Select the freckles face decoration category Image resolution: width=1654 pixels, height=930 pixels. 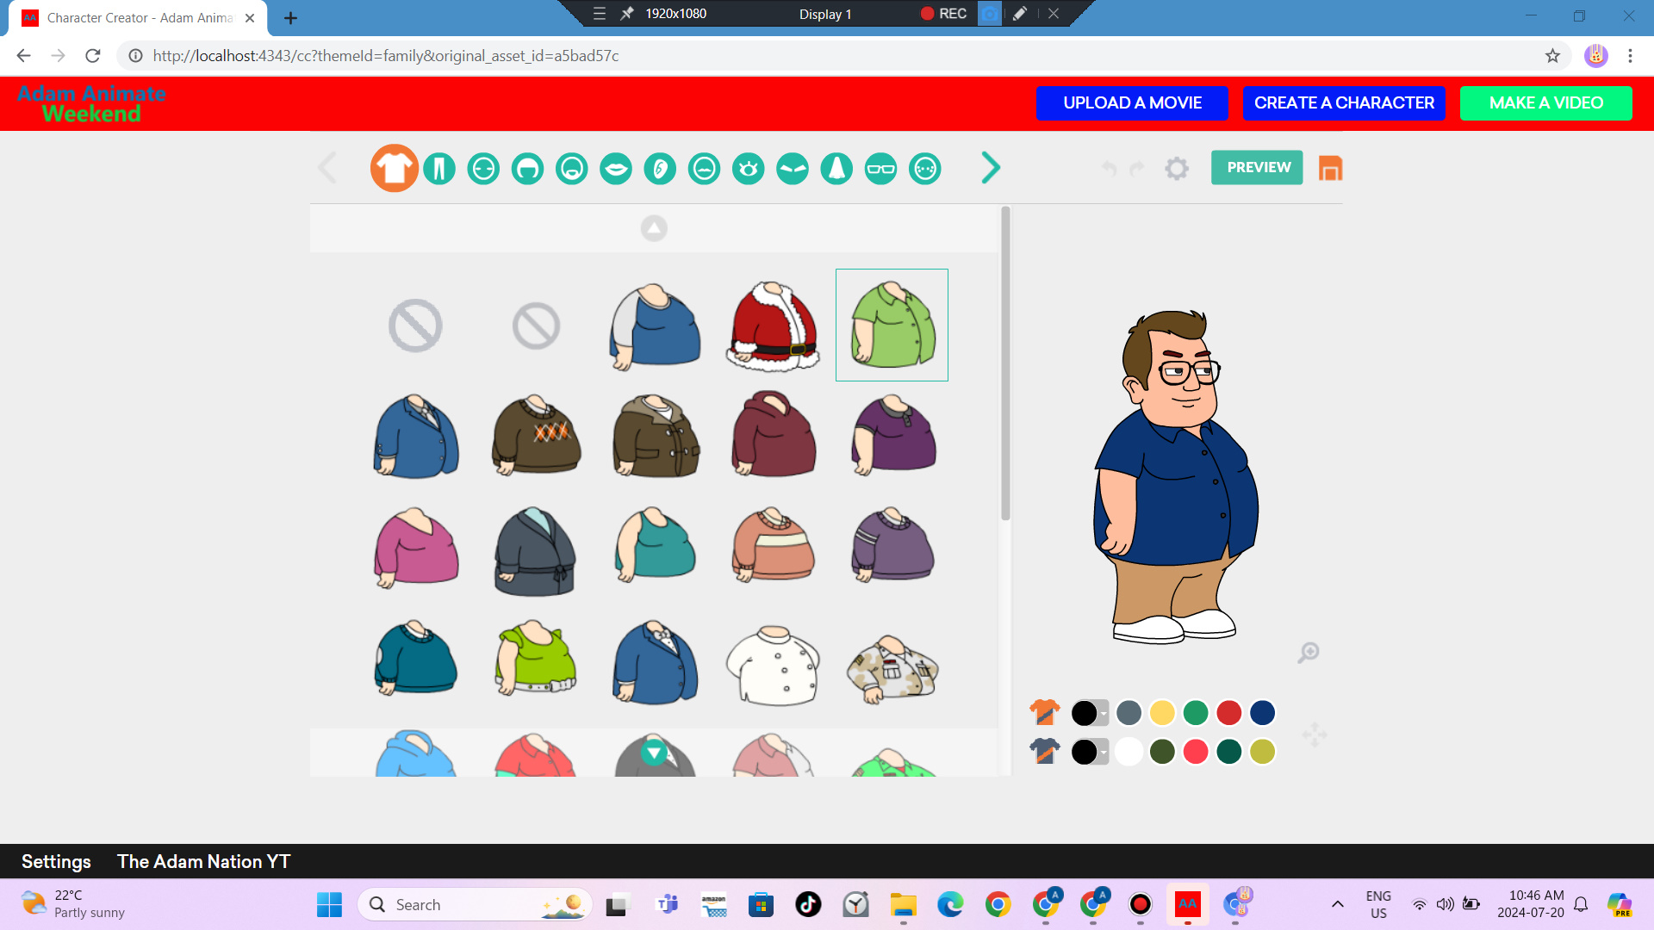[925, 169]
